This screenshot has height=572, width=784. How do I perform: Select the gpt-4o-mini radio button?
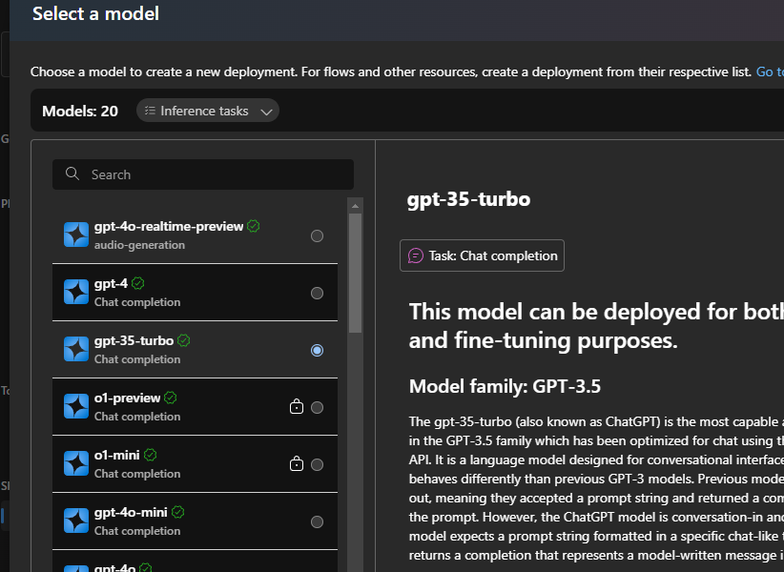click(x=317, y=522)
